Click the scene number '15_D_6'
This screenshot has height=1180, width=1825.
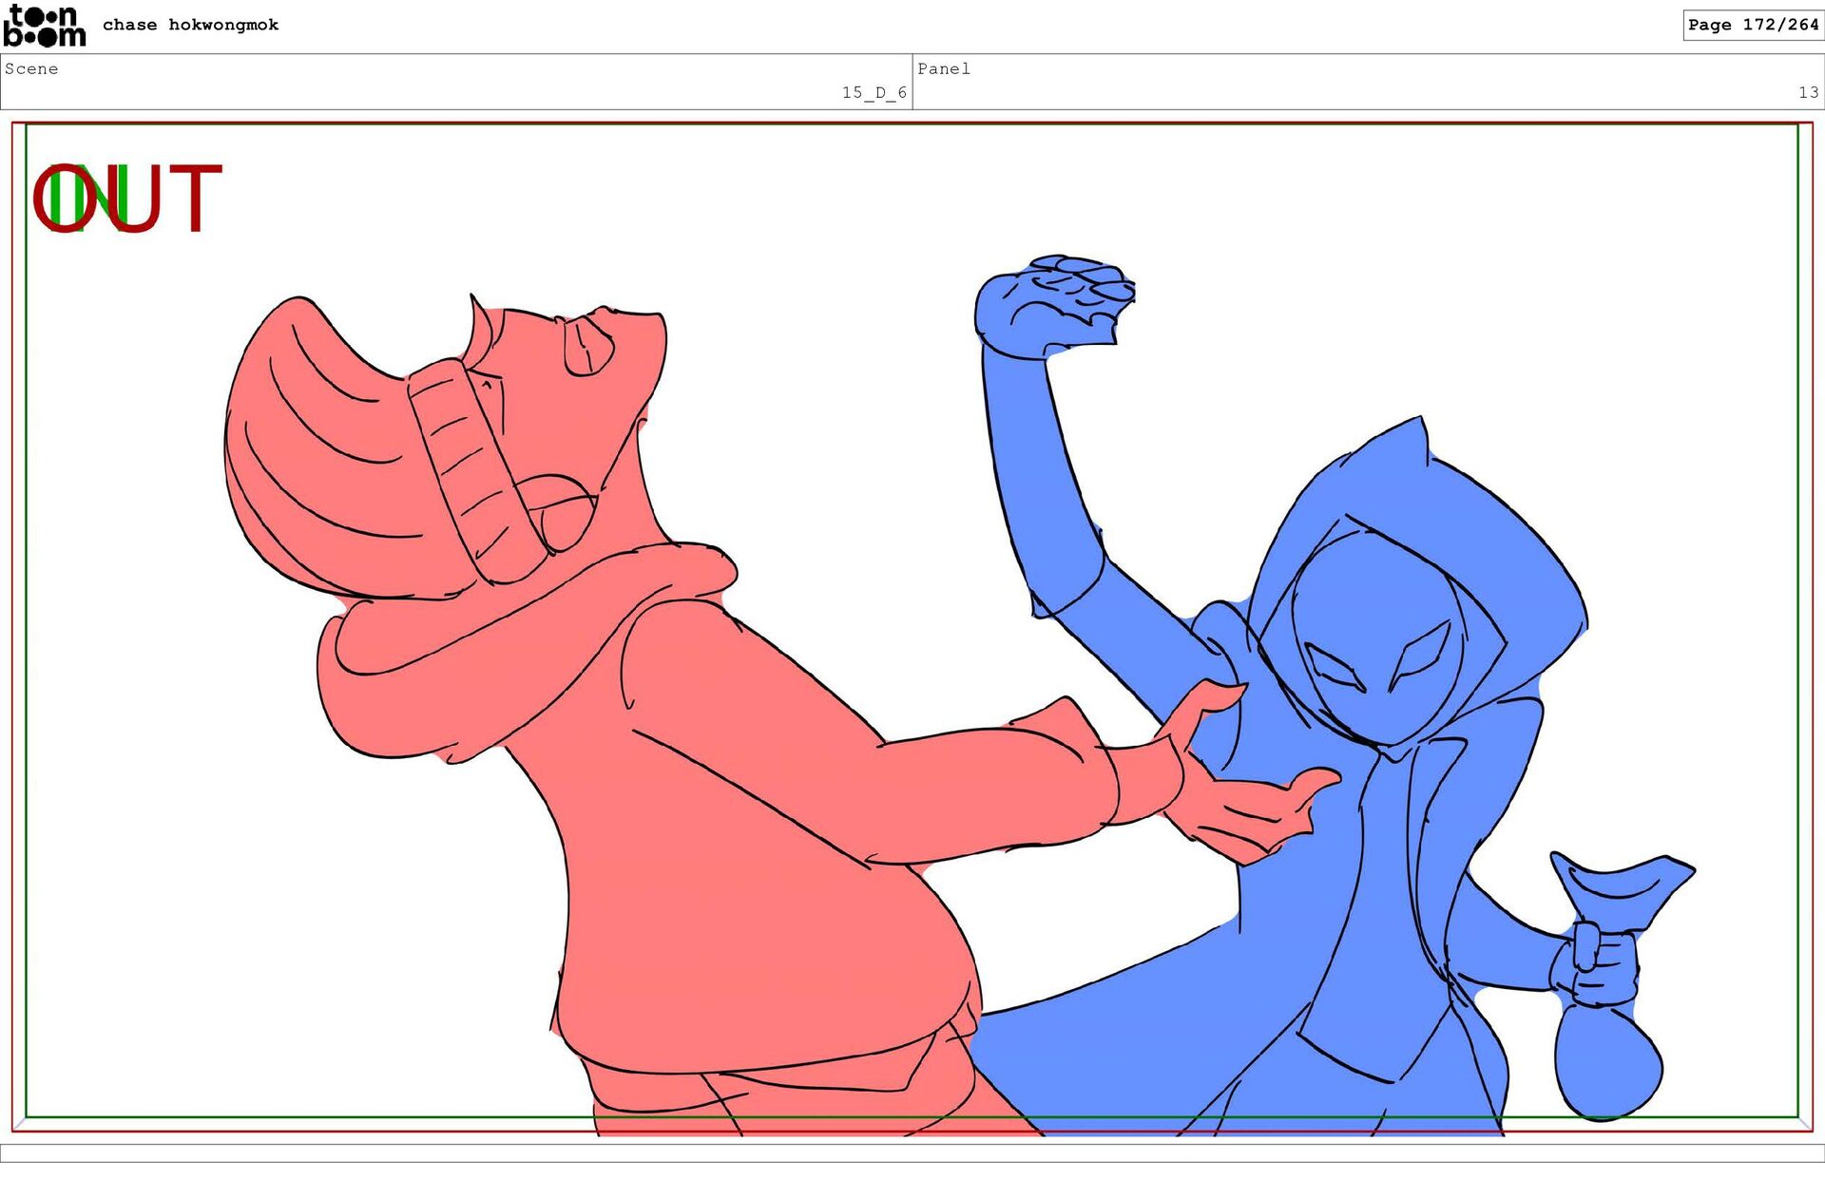874,92
